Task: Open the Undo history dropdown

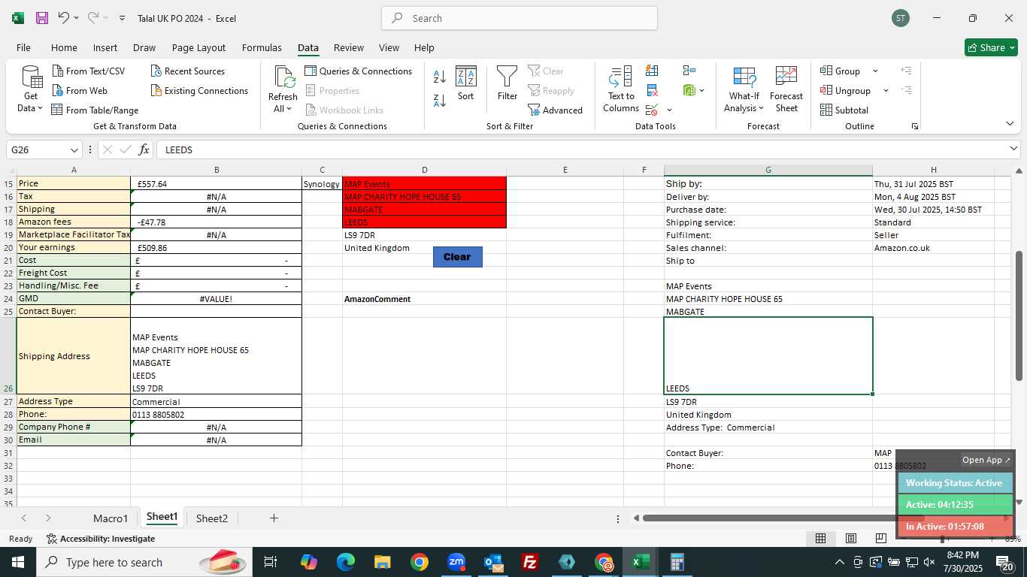Action: [x=76, y=18]
